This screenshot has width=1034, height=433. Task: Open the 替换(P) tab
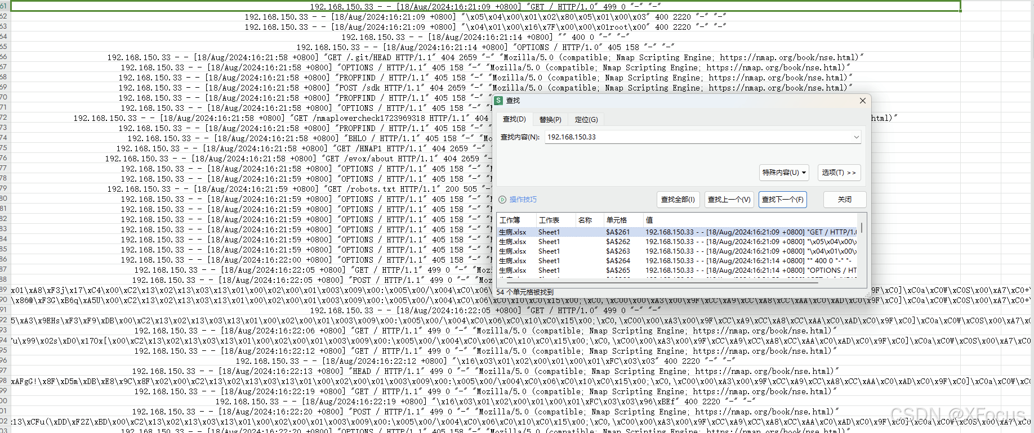point(550,119)
